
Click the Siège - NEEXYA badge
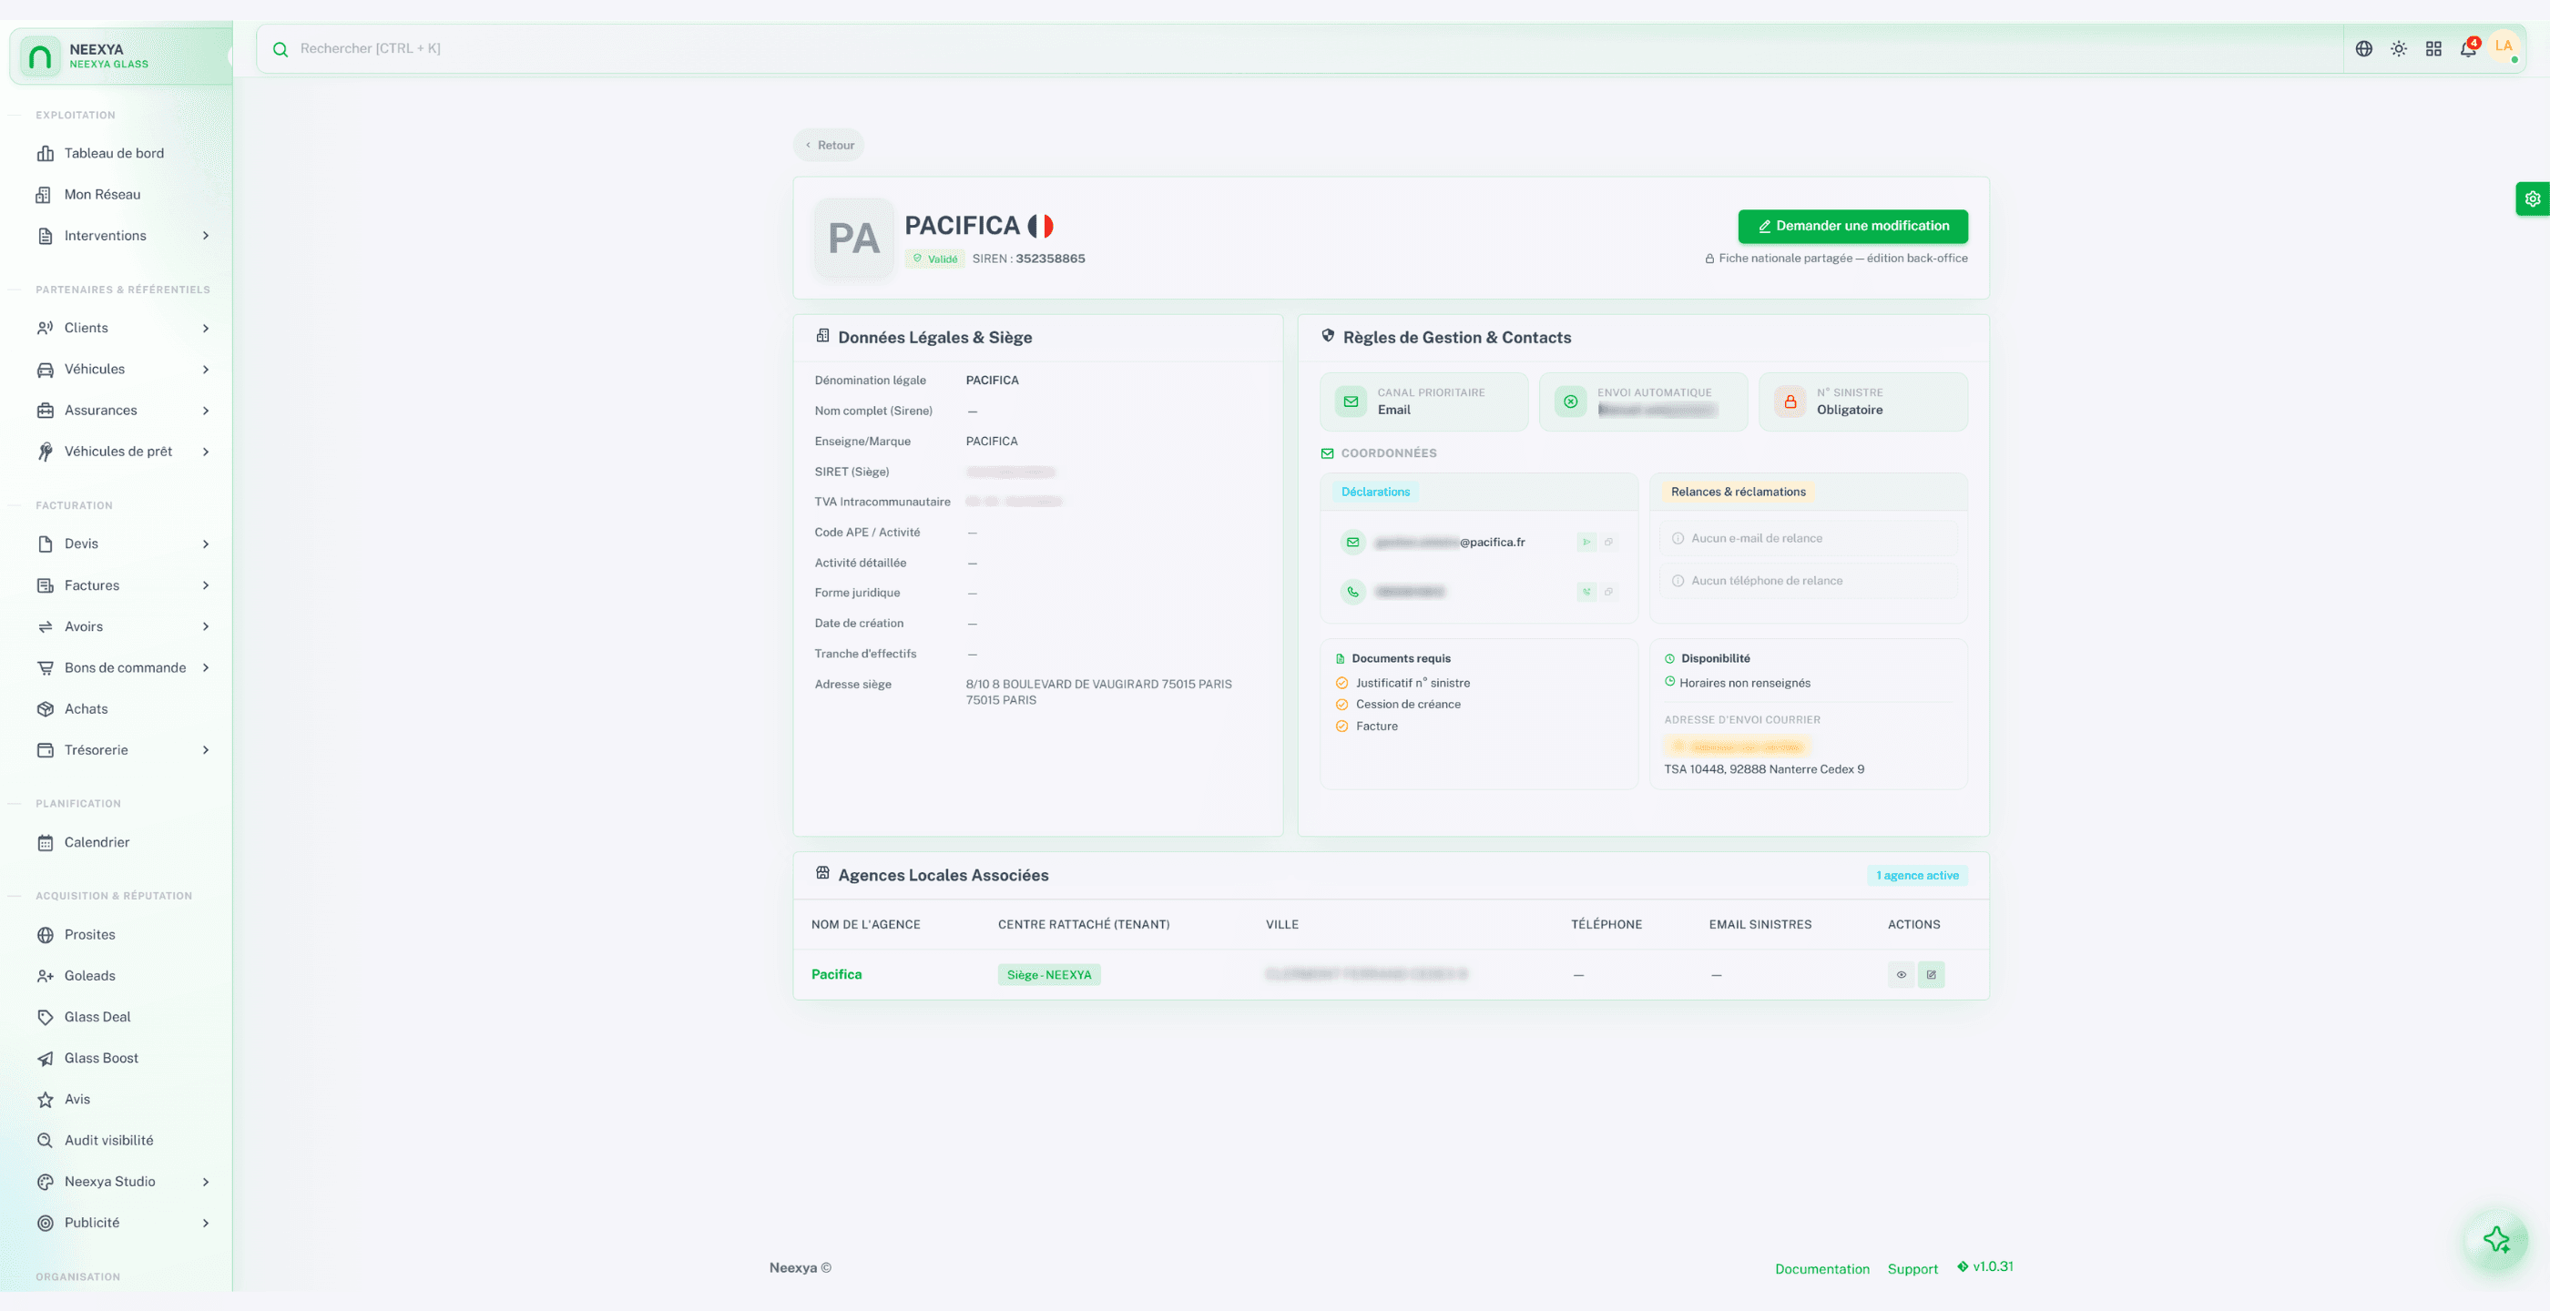coord(1048,974)
